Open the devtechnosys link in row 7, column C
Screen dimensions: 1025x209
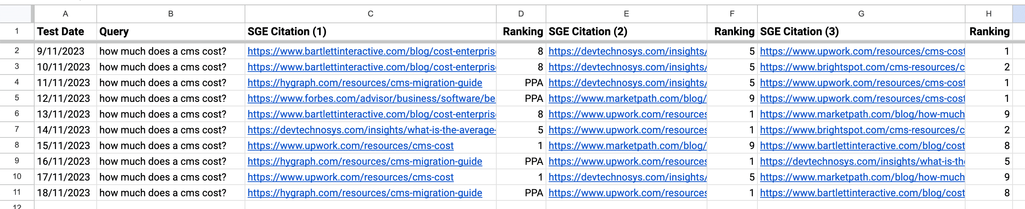coord(371,130)
